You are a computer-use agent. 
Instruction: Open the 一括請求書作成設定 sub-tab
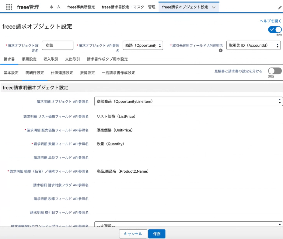click(x=118, y=73)
